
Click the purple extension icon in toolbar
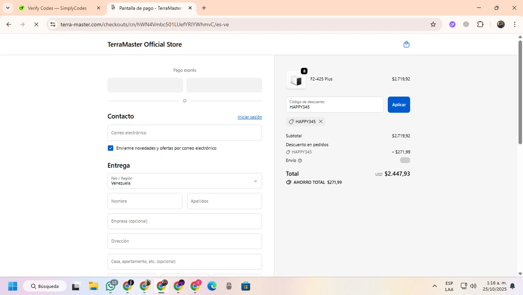pos(452,24)
